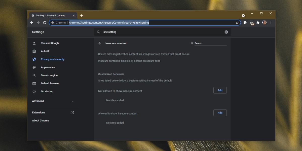Image resolution: width=302 pixels, height=151 pixels.
Task: Minimize the Chrome window
Action: pyautogui.click(x=252, y=13)
